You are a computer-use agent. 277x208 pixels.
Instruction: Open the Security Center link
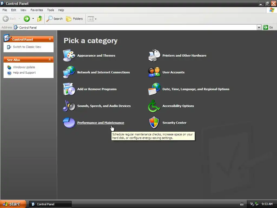(174, 123)
